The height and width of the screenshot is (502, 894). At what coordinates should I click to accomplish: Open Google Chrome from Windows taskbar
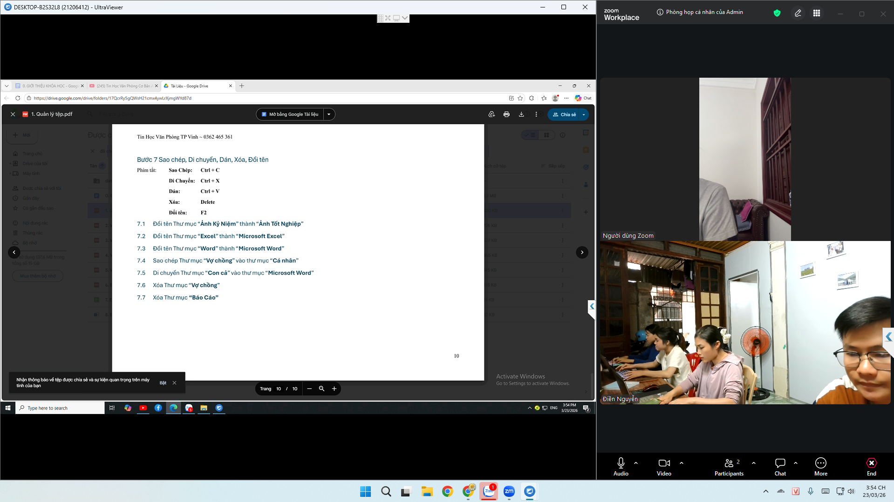click(x=447, y=491)
